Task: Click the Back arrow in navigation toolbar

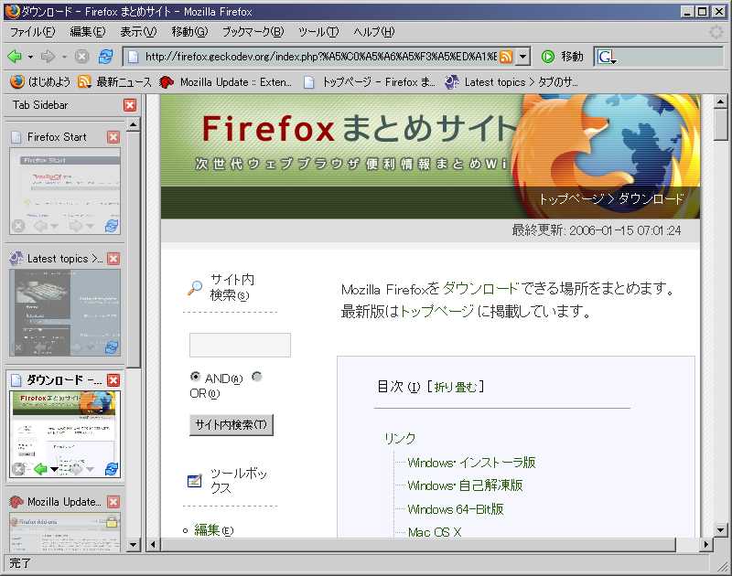Action: click(15, 57)
